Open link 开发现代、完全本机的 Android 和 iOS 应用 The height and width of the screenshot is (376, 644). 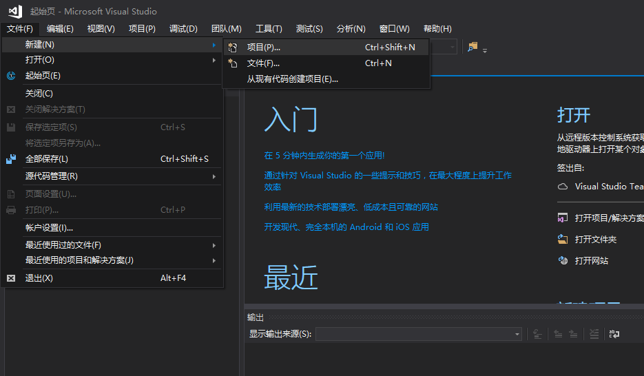346,227
